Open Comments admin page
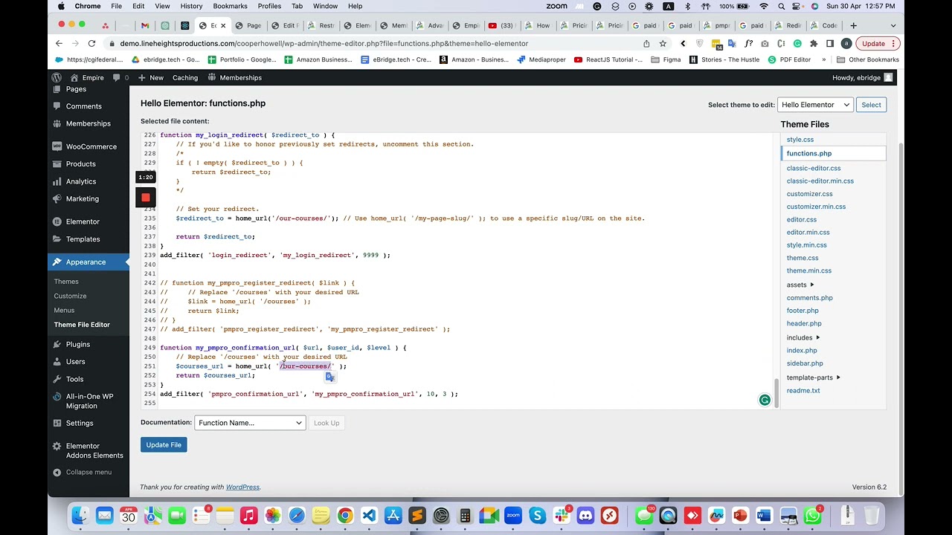This screenshot has height=535, width=952. tap(83, 106)
